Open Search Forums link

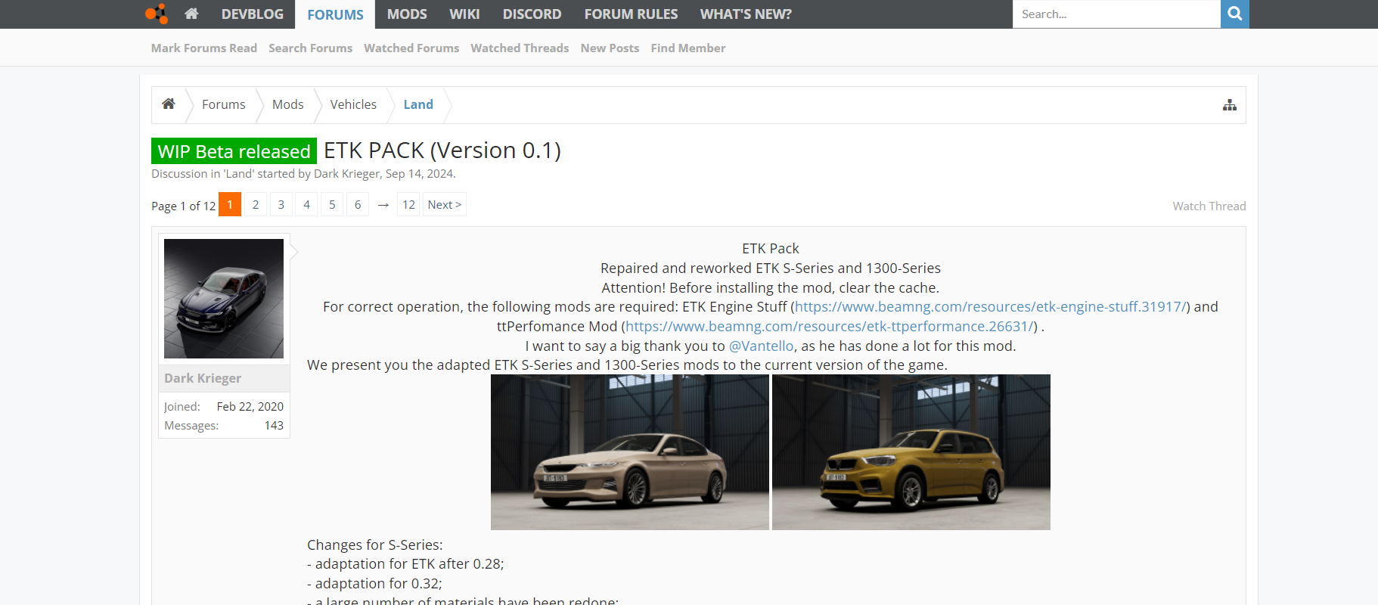(310, 48)
